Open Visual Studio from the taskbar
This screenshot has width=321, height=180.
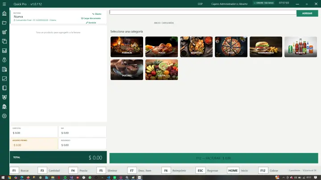[x=71, y=177]
